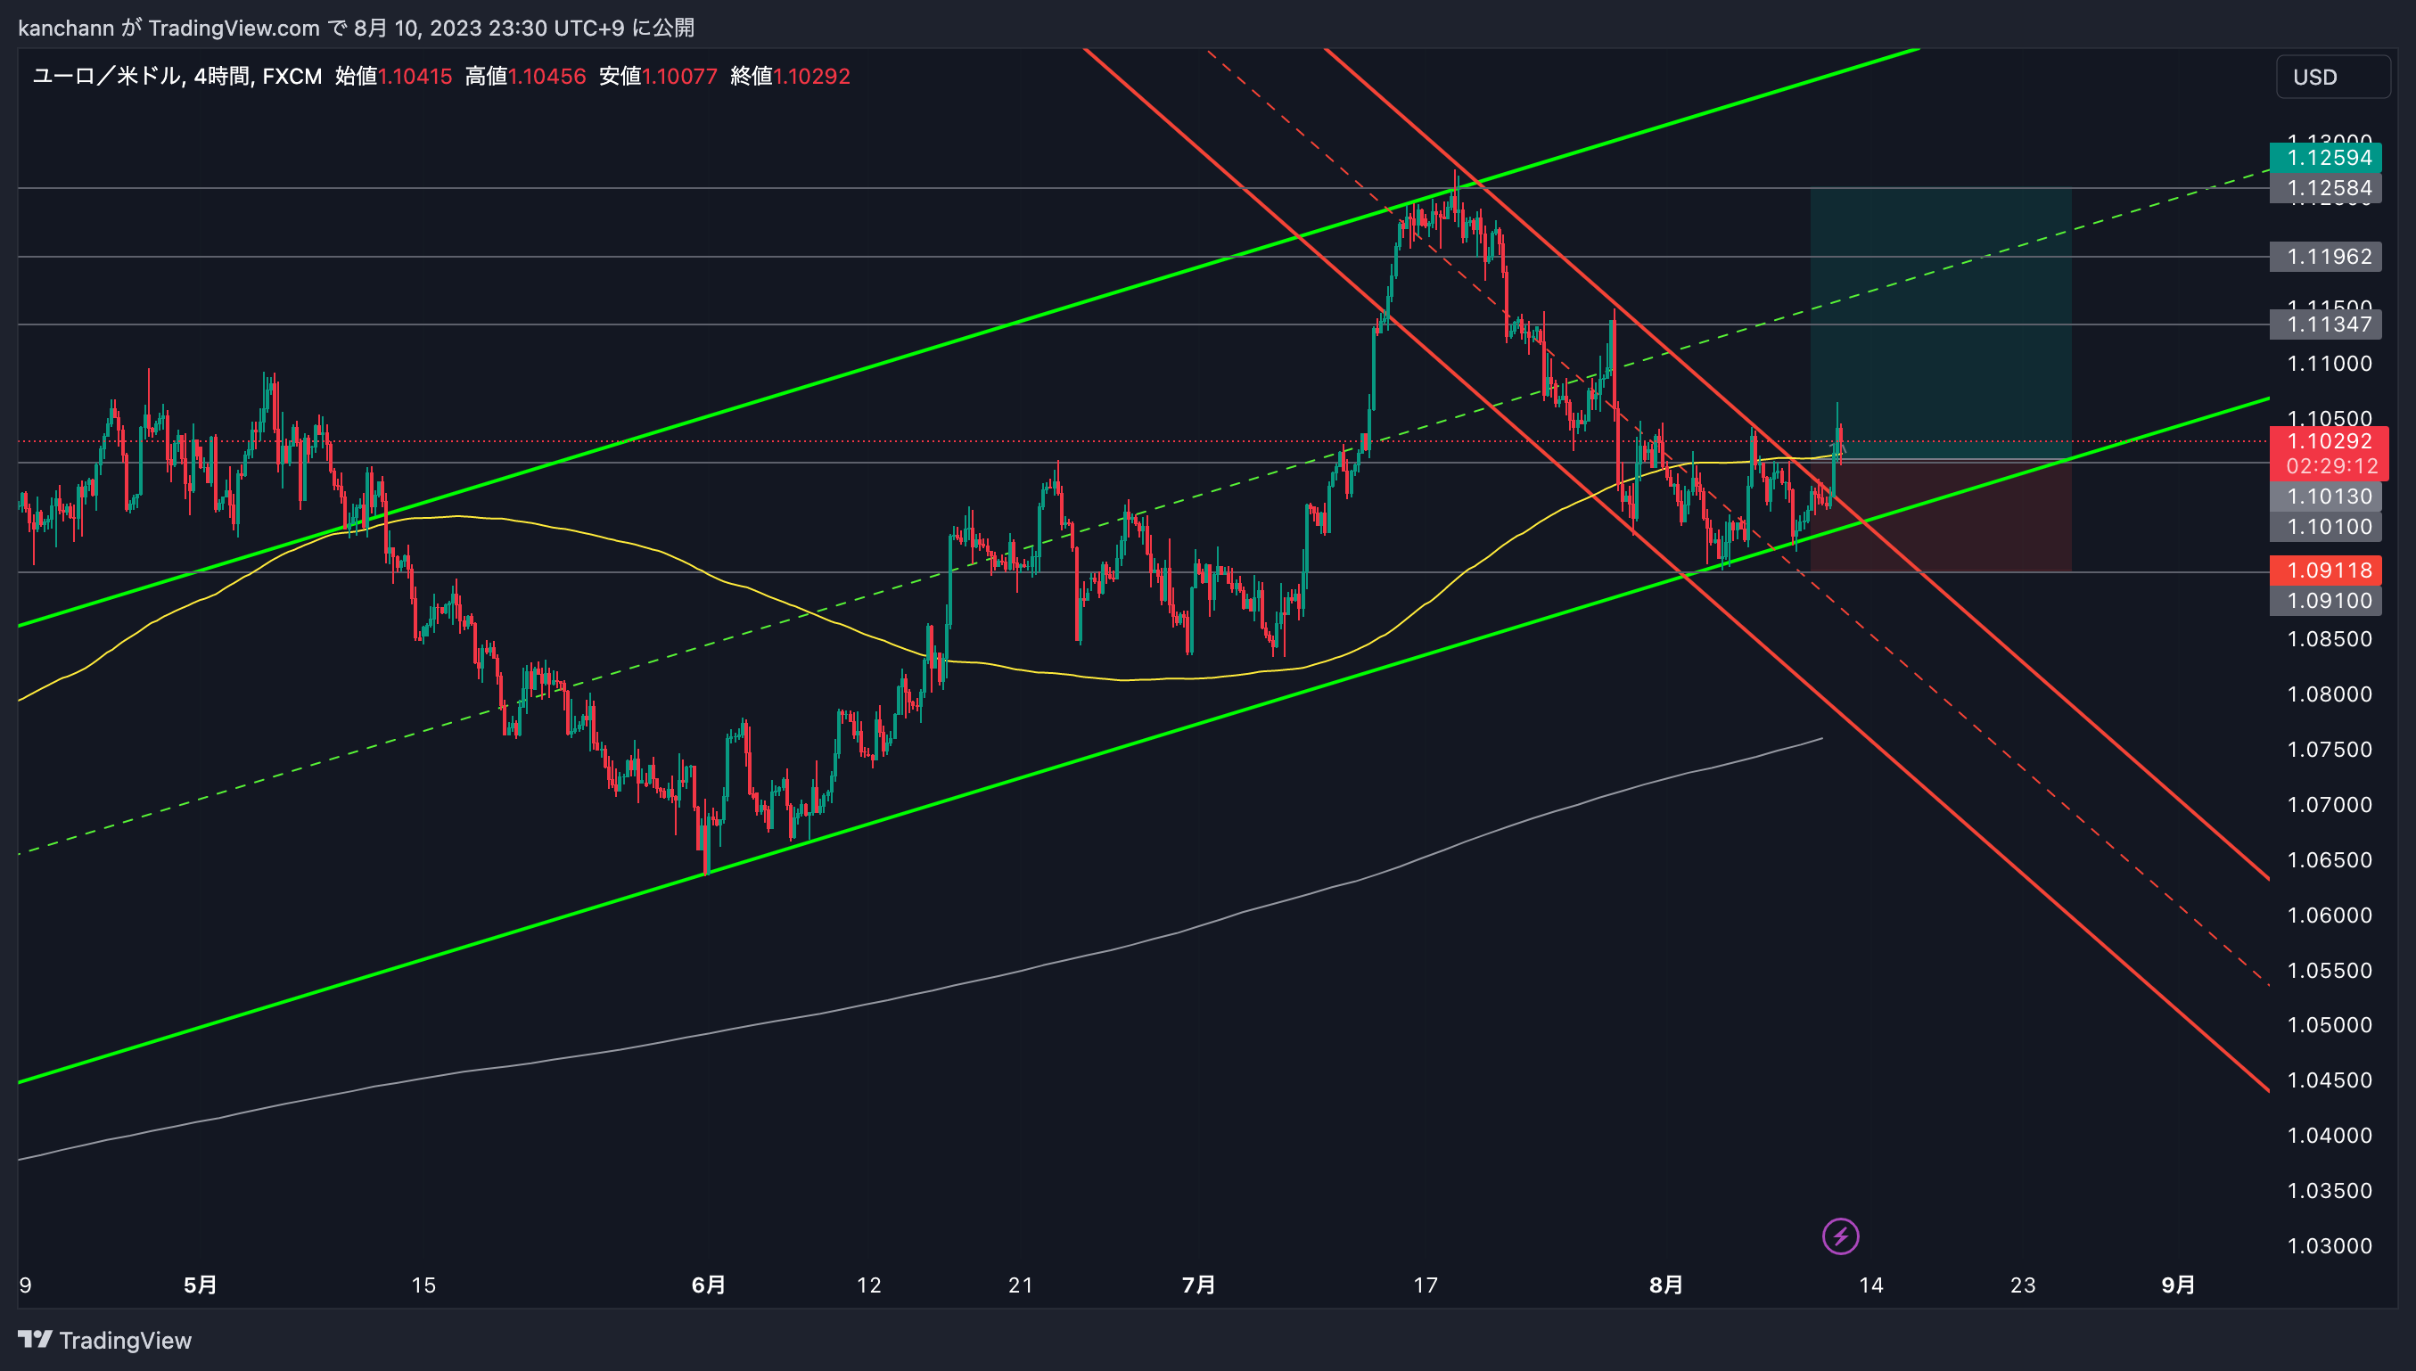This screenshot has width=2416, height=1371.
Task: Click the 6月 date label on time axis
Action: pos(708,1285)
